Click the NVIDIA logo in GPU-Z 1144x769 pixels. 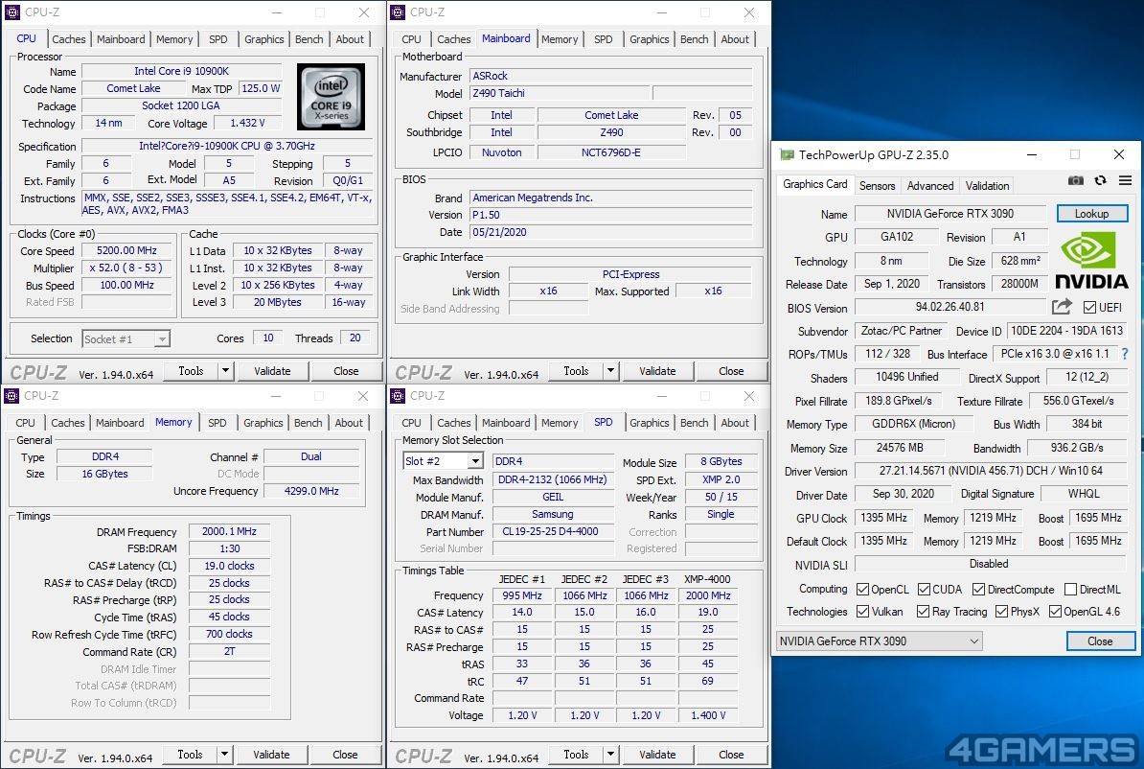click(1091, 260)
